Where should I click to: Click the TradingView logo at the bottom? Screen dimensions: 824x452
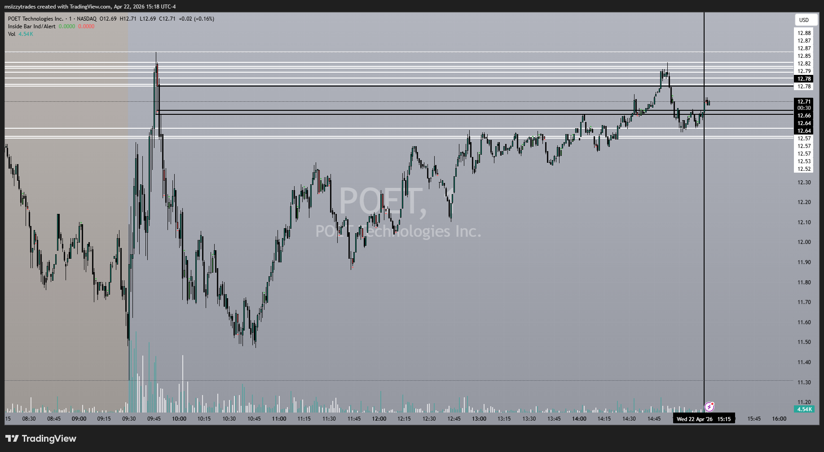click(x=41, y=439)
